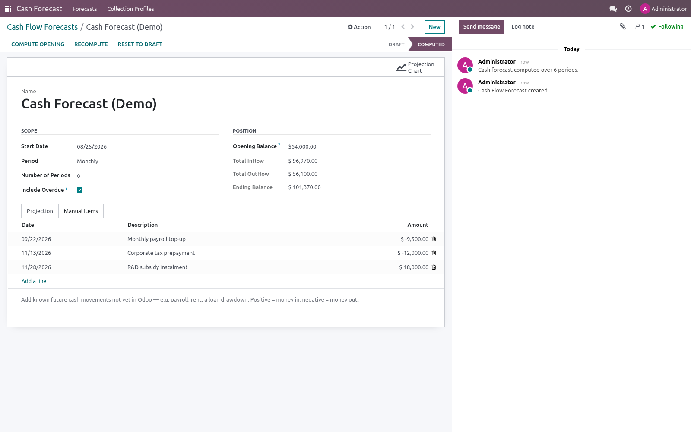Open the Forecasts menu
The width and height of the screenshot is (691, 432).
pyautogui.click(x=85, y=9)
